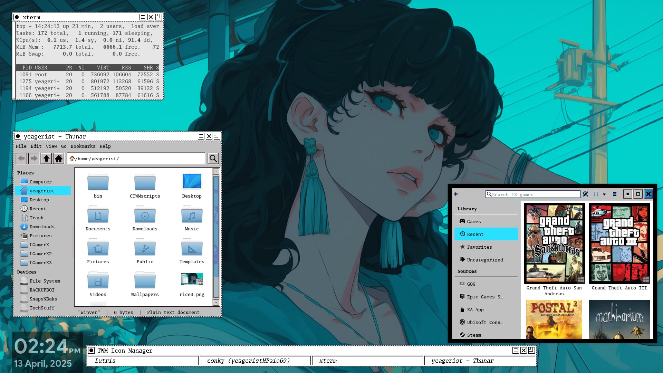Open the Lutris hamburger menu
Image resolution: width=663 pixels, height=373 pixels.
615,194
